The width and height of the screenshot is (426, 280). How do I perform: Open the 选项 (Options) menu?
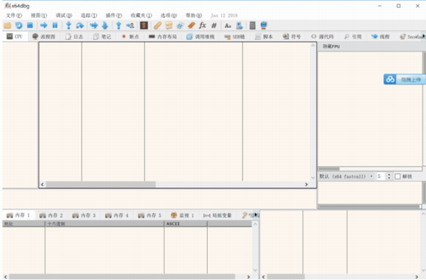(169, 15)
